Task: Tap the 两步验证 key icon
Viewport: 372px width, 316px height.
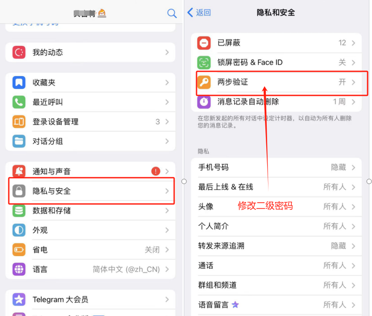Action: [x=204, y=82]
